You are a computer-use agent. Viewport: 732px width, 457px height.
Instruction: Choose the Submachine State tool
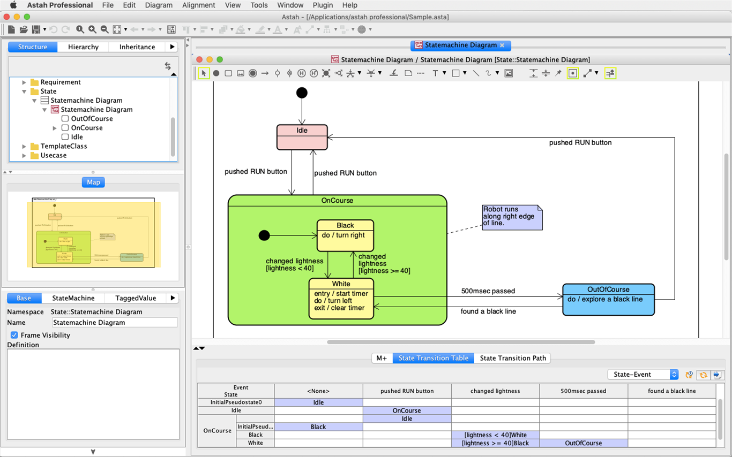[x=241, y=73]
